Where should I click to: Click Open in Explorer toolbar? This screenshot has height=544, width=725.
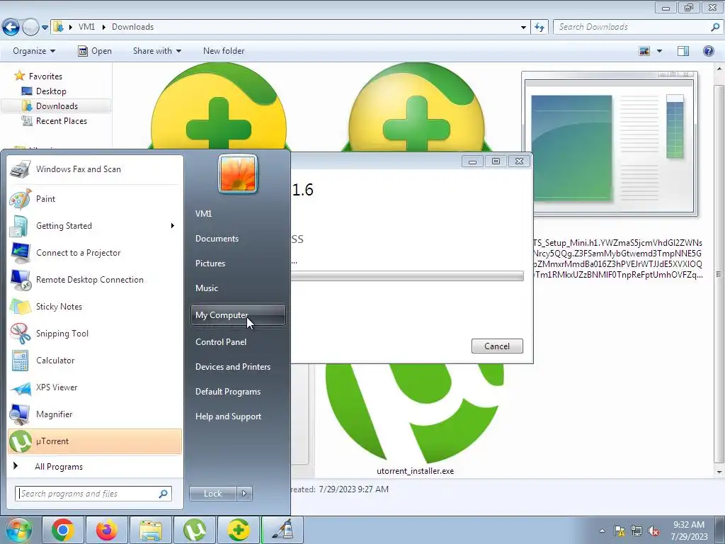[x=95, y=51]
